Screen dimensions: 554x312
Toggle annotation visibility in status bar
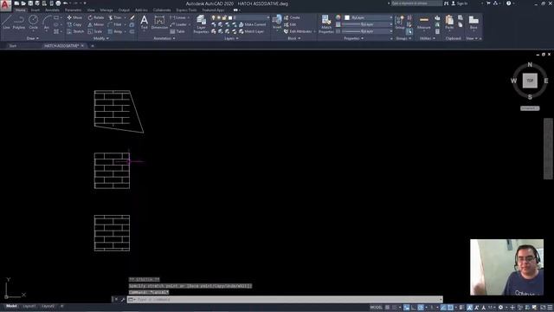469,308
